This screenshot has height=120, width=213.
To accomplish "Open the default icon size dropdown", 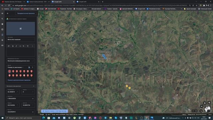I will point(15,67).
